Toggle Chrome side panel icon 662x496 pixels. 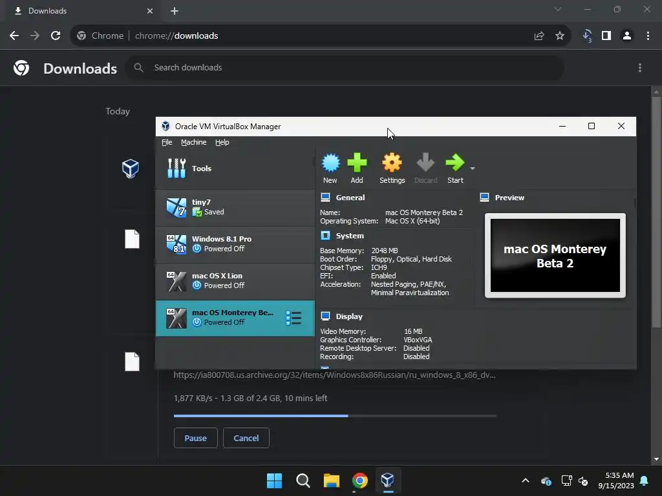click(606, 36)
